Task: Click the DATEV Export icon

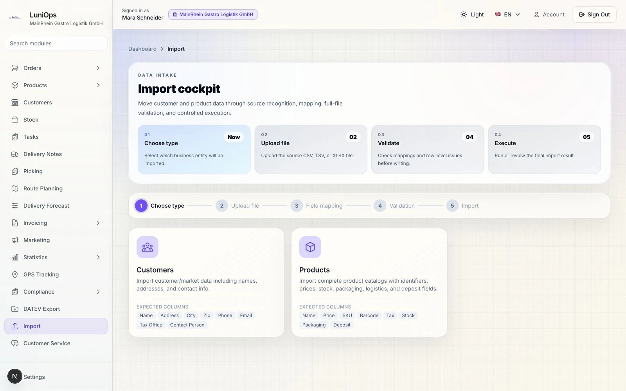Action: pos(15,309)
